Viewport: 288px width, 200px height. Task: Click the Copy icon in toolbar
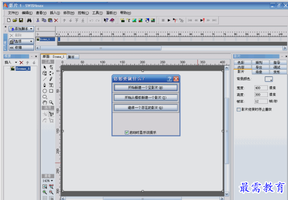(44, 20)
